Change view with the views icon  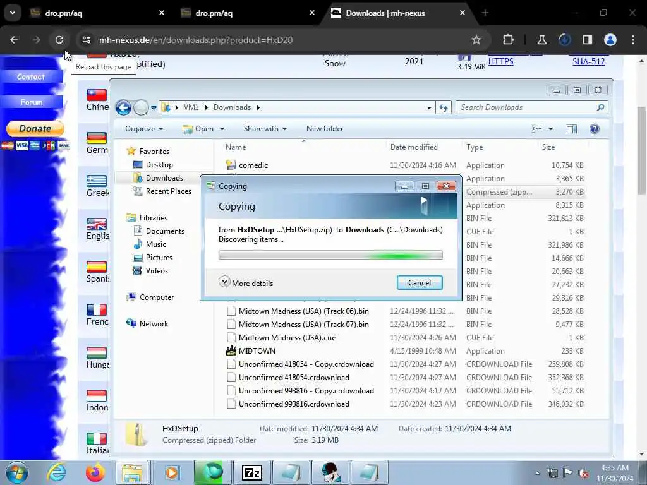537,129
